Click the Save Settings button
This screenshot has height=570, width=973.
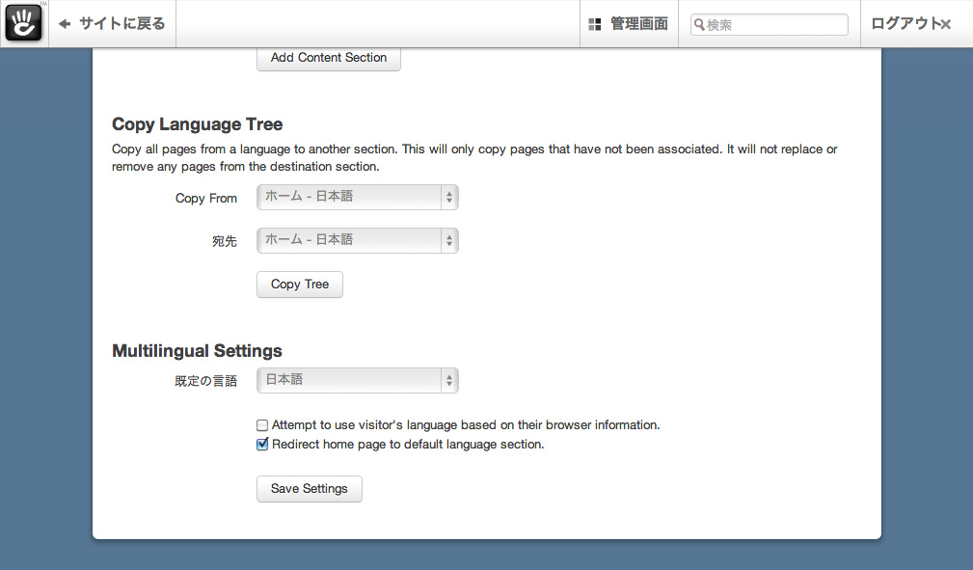pos(309,489)
